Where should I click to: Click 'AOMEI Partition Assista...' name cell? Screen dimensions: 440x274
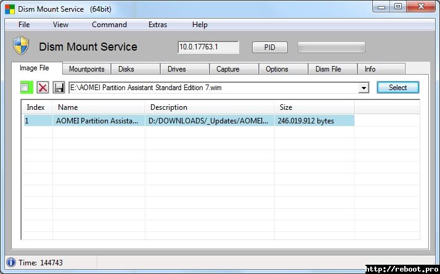[99, 120]
